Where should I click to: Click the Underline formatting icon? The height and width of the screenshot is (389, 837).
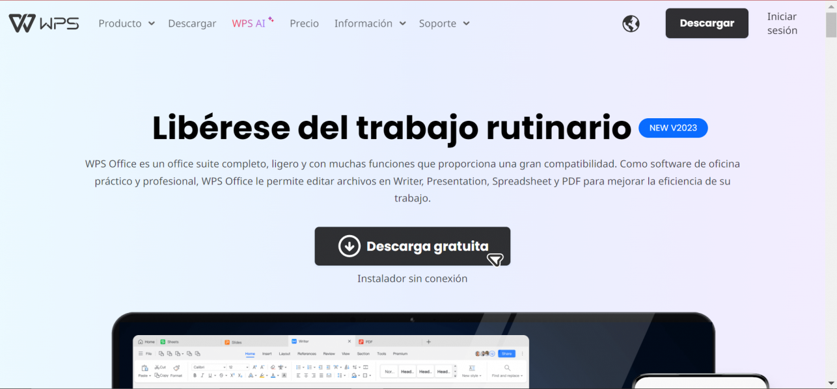pyautogui.click(x=210, y=375)
